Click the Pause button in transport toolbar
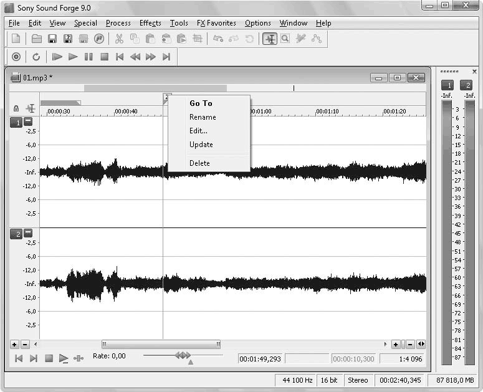The height and width of the screenshot is (392, 483). coord(88,57)
